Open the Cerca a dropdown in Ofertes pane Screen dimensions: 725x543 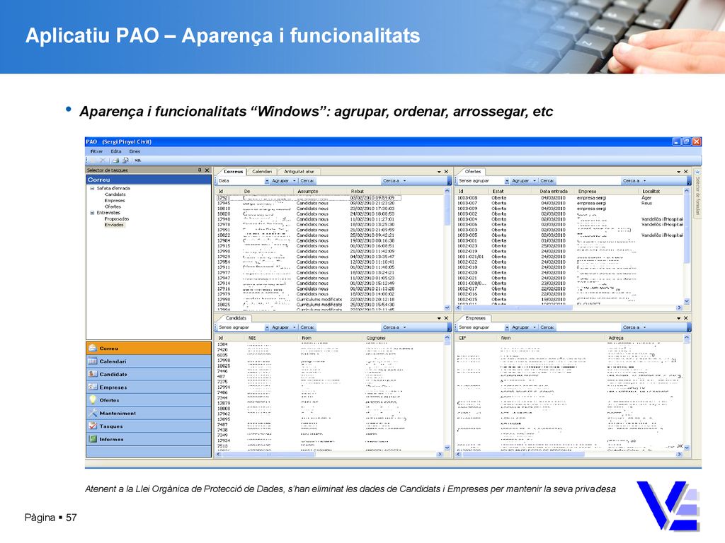click(634, 181)
